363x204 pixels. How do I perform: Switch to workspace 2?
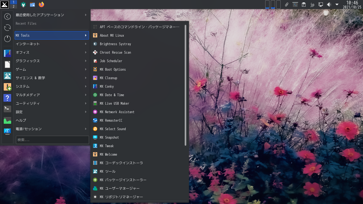(13, 7)
